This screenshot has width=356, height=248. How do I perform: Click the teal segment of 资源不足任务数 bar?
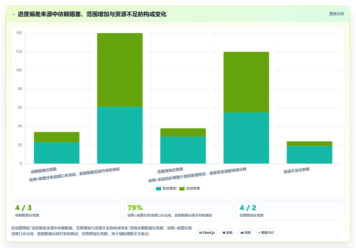[309, 155]
